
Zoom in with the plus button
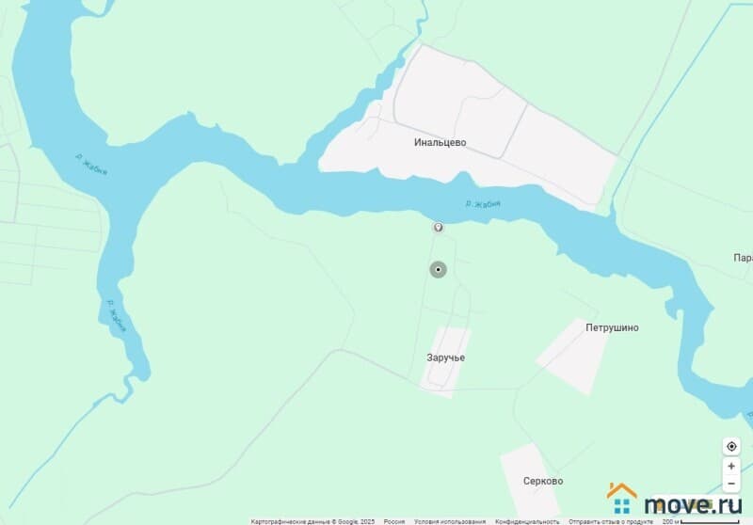pyautogui.click(x=731, y=466)
